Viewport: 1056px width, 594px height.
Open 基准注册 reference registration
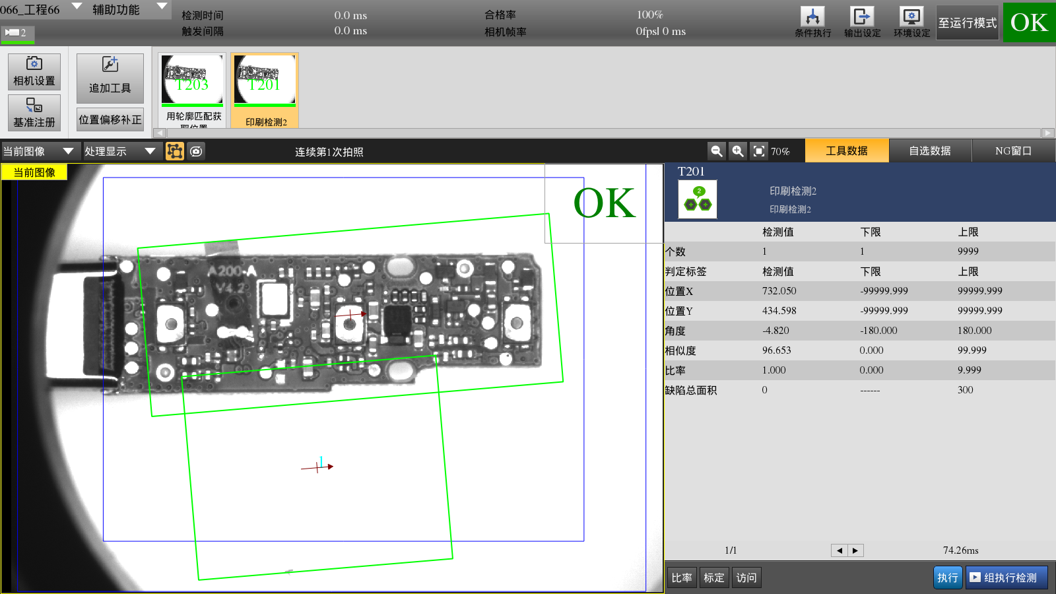click(34, 112)
